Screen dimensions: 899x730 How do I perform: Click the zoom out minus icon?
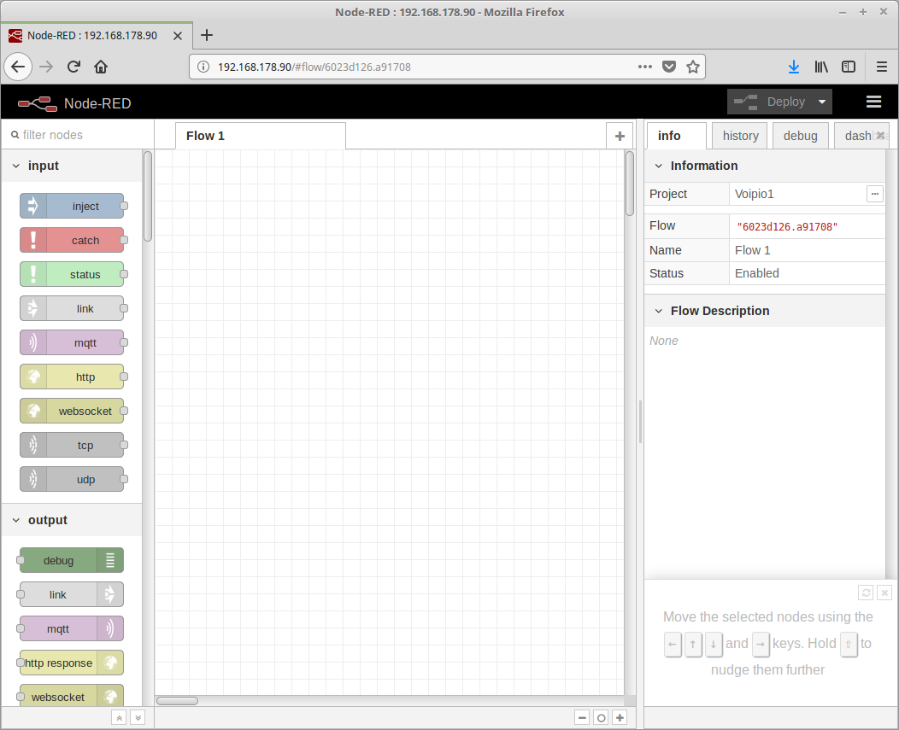(x=582, y=718)
